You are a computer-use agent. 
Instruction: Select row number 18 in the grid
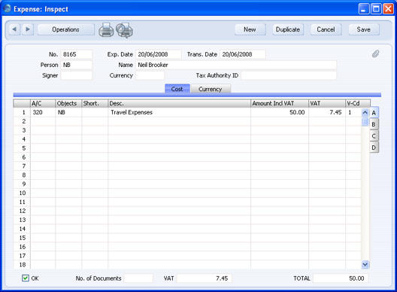(x=22, y=265)
